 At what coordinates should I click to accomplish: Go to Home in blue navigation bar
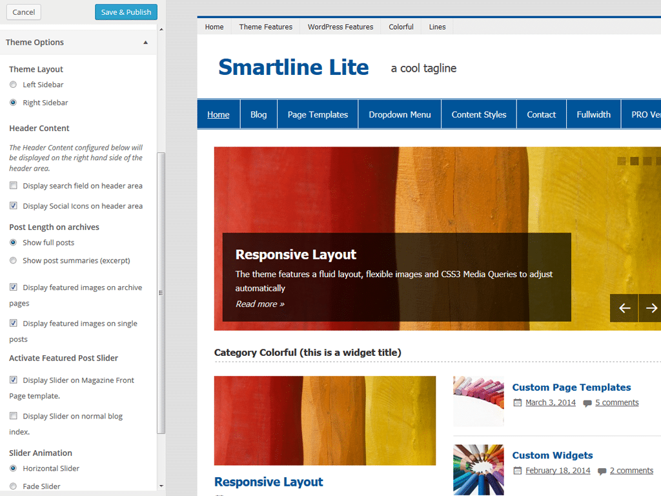click(218, 114)
